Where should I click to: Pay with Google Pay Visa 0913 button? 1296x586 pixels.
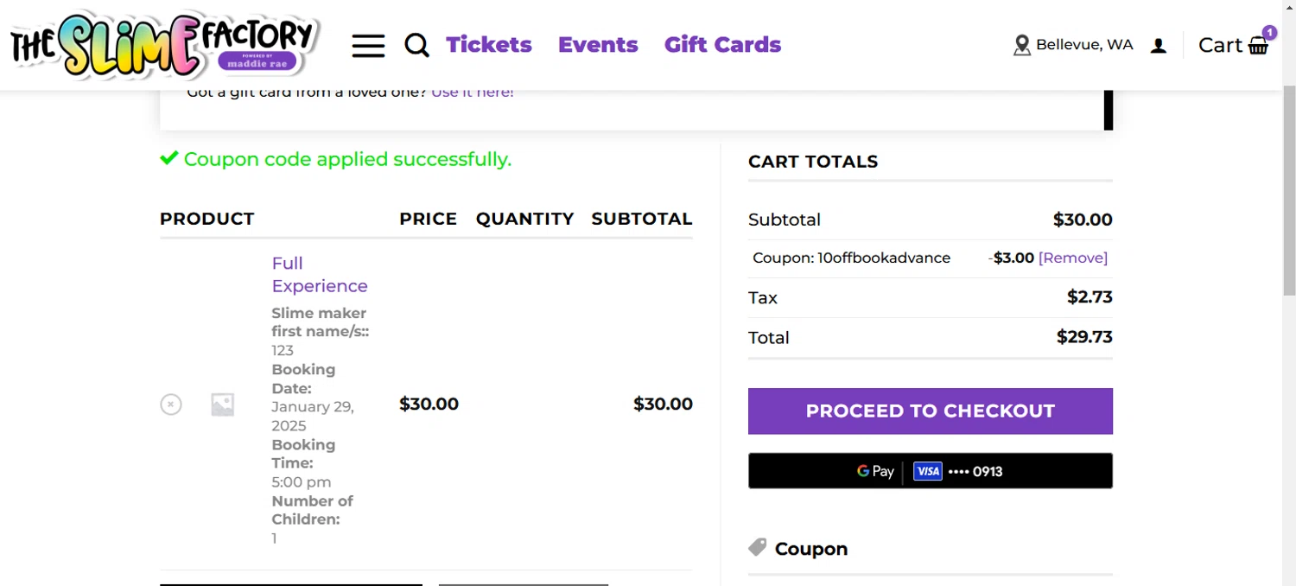coord(931,471)
